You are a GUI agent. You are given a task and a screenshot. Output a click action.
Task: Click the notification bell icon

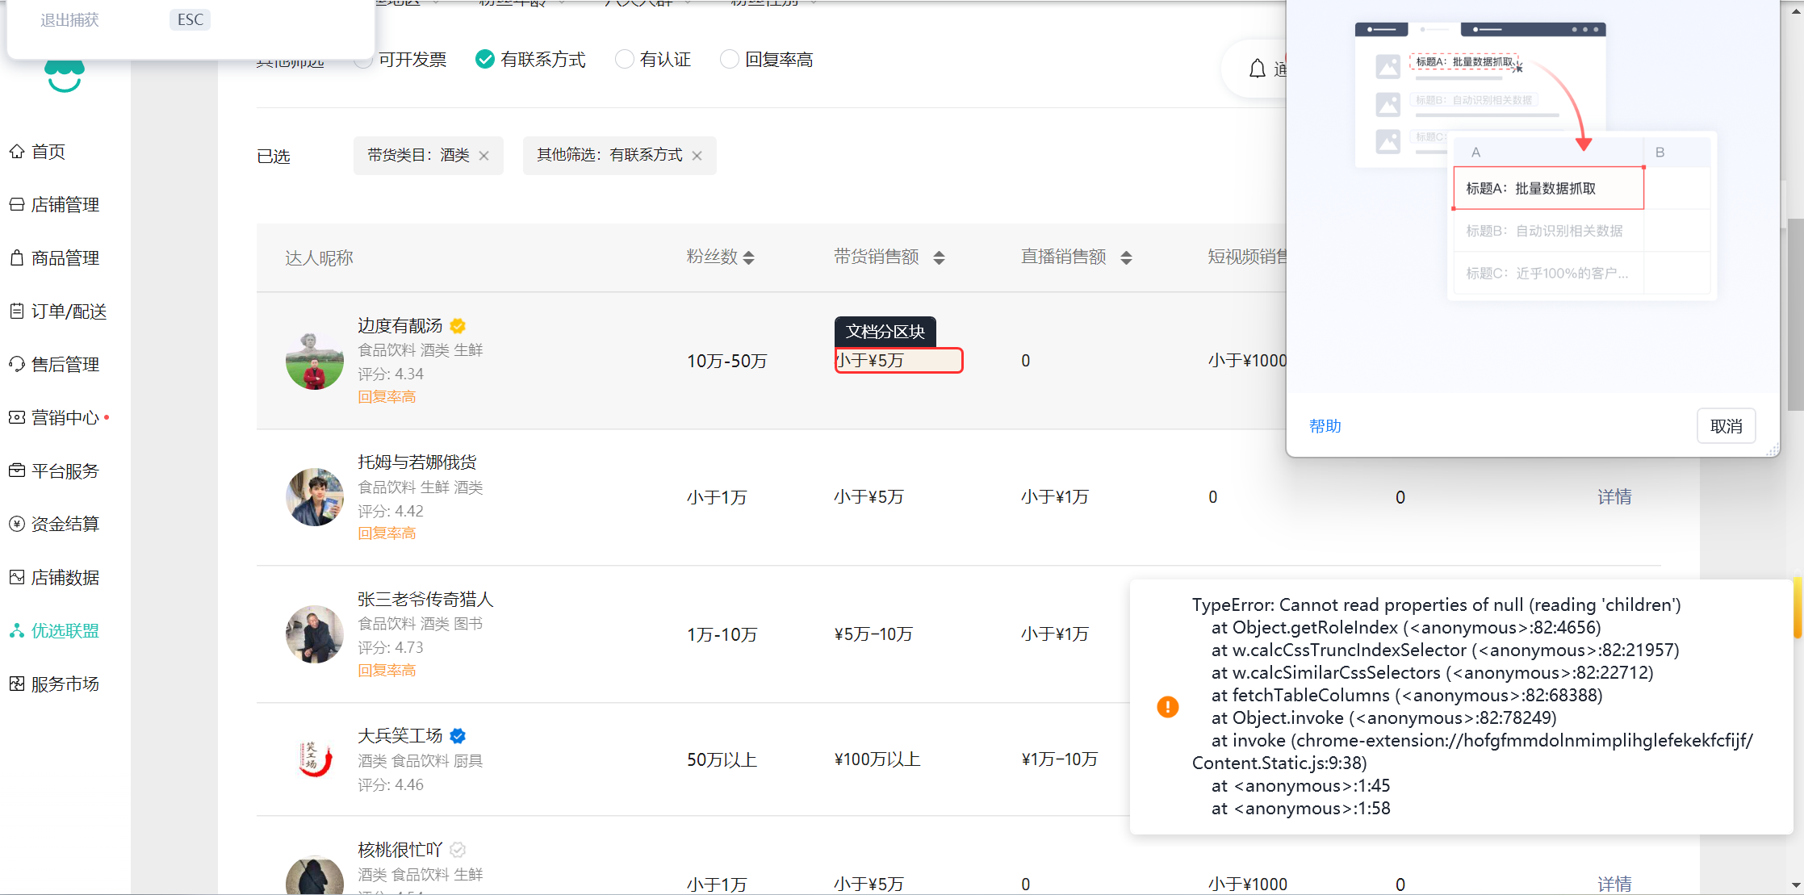[1257, 69]
